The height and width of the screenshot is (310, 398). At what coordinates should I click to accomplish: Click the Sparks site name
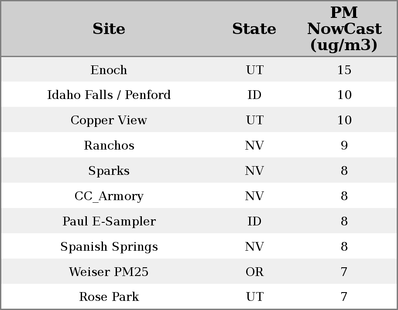[109, 171]
